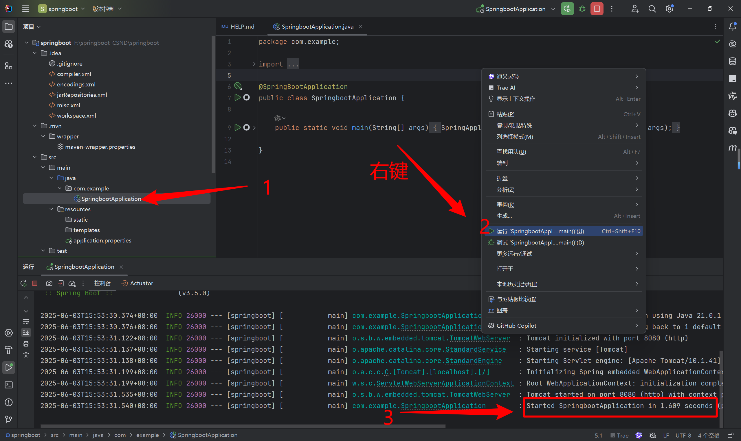Toggle the read-only lock icon in the status bar
Image resolution: width=741 pixels, height=441 pixels.
[731, 435]
